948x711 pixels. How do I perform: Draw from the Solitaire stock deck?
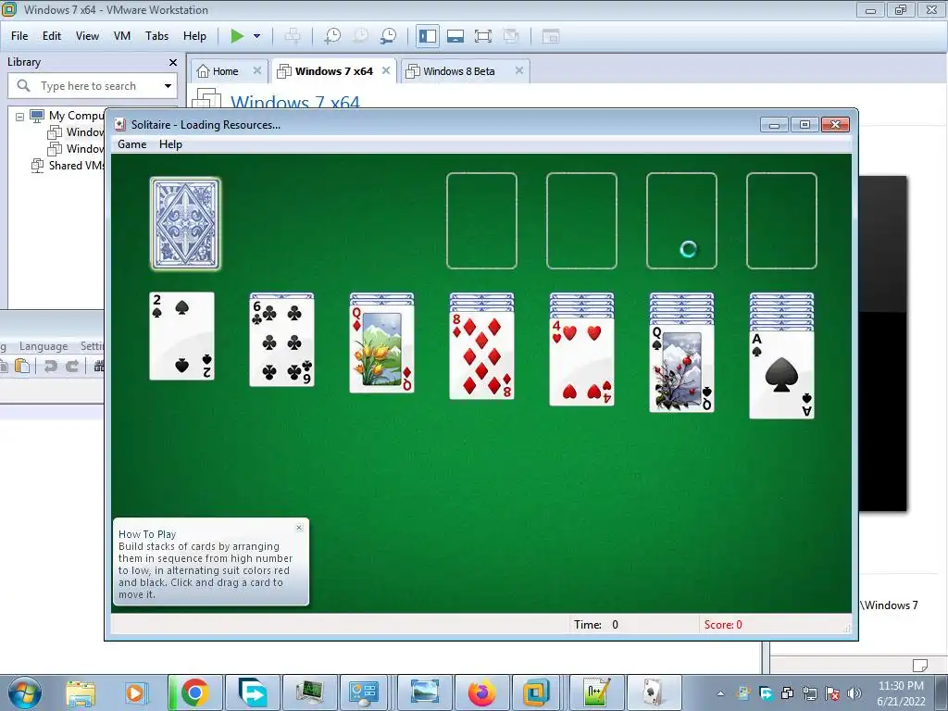(185, 223)
